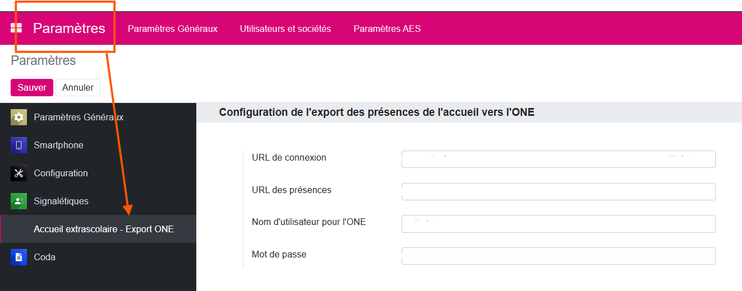Click Nom d'utilisateur pour l'ONE field
This screenshot has height=291, width=742.
point(558,224)
